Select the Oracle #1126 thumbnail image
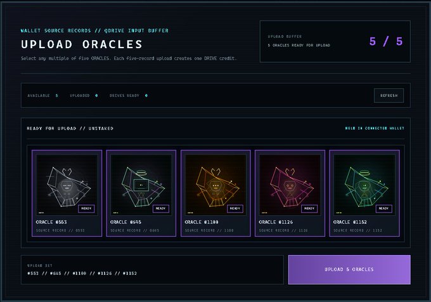 pyautogui.click(x=290, y=185)
